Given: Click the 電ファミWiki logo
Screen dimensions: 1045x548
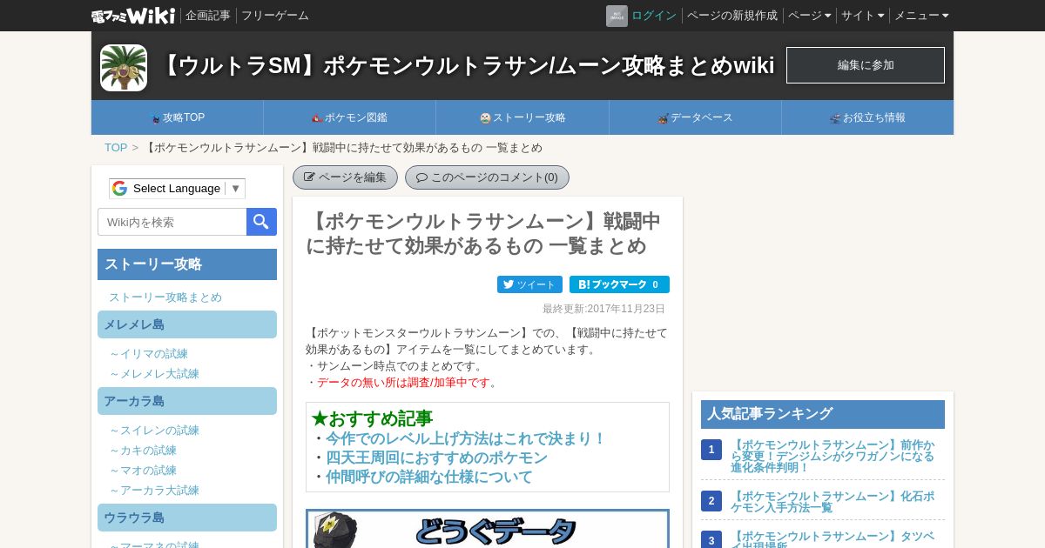Looking at the screenshot, I should 133,16.
